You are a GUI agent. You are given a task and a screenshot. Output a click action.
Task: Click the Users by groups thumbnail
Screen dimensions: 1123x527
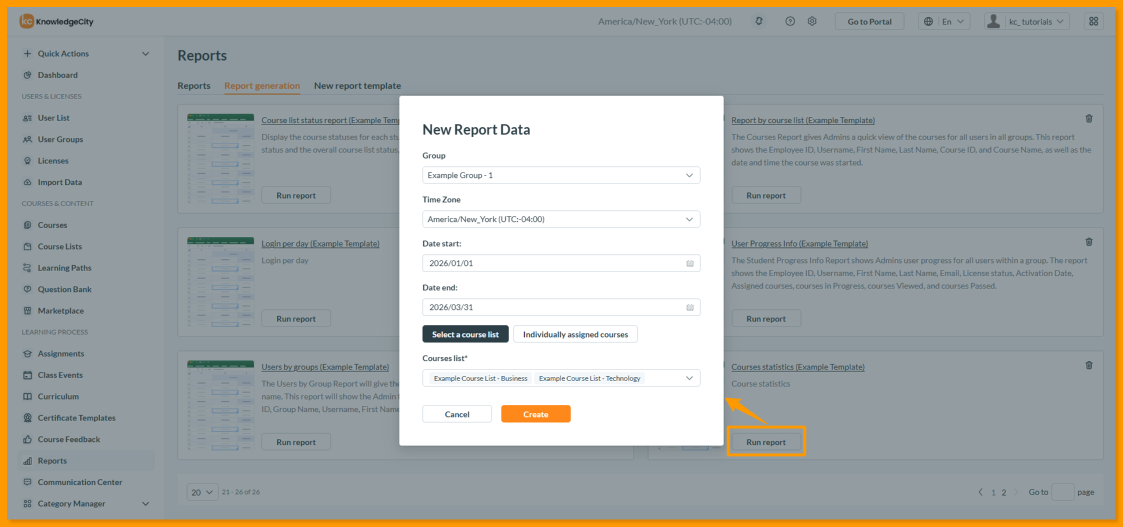(221, 405)
